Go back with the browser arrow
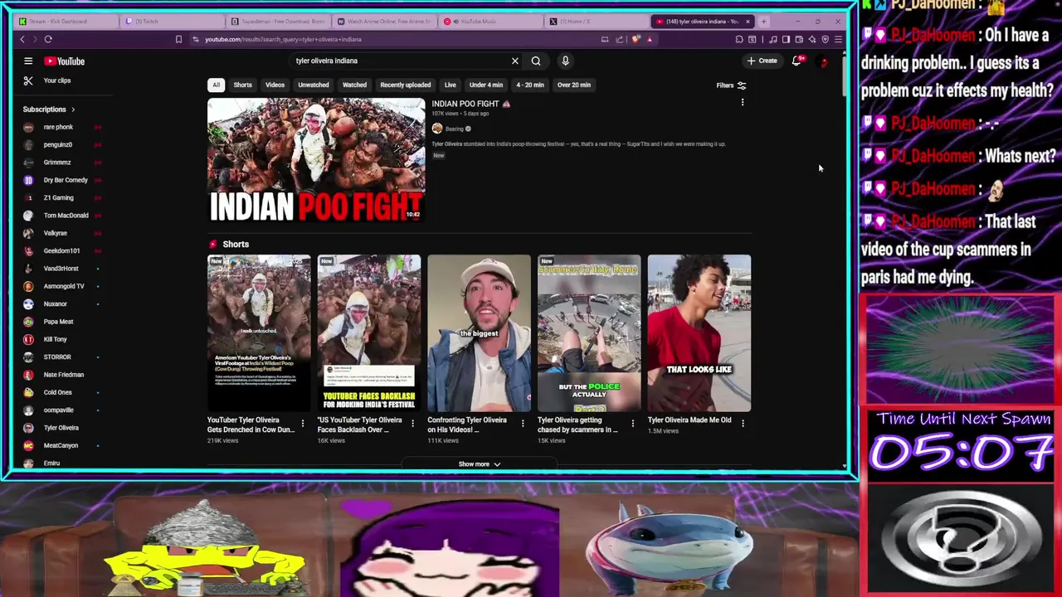This screenshot has height=597, width=1062. 22,39
